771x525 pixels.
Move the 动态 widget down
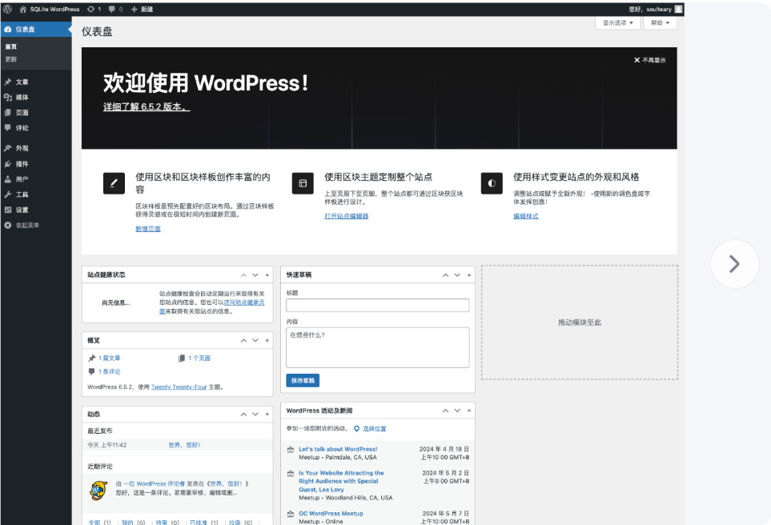click(x=255, y=415)
